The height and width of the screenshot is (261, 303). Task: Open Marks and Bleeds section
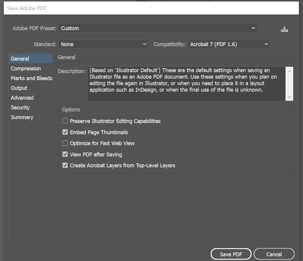click(x=31, y=78)
